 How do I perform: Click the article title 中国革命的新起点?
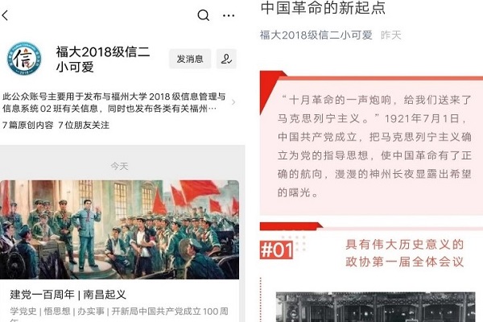point(323,8)
